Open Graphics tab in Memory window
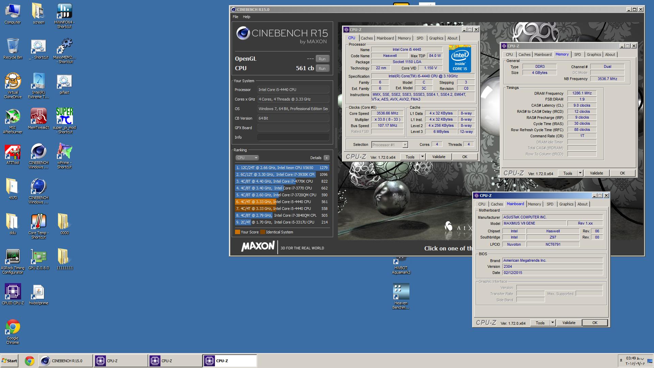654x368 pixels. 594,55
